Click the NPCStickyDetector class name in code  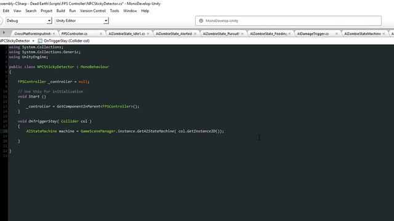pyautogui.click(x=56, y=67)
